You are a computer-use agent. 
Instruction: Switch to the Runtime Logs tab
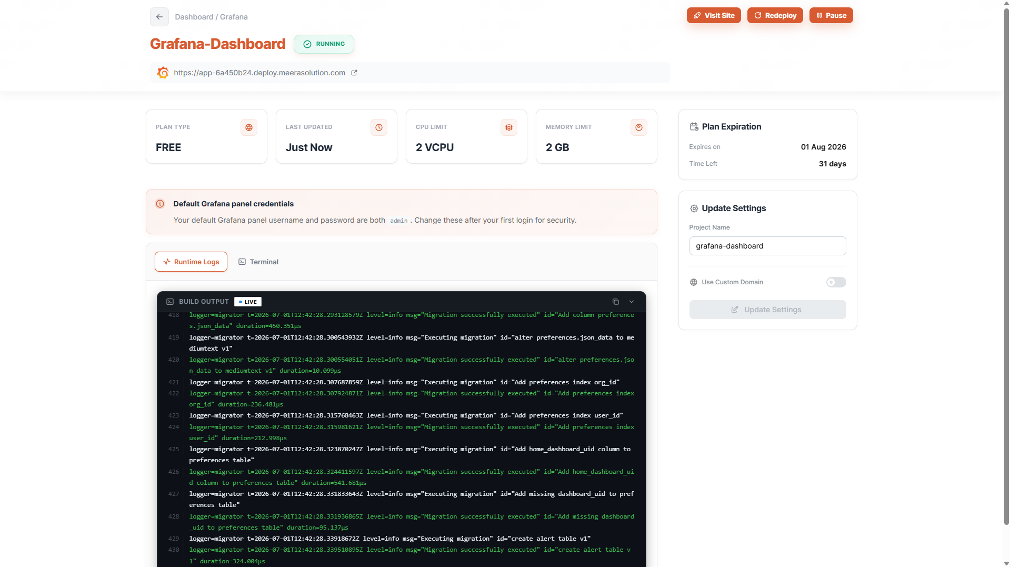click(191, 262)
